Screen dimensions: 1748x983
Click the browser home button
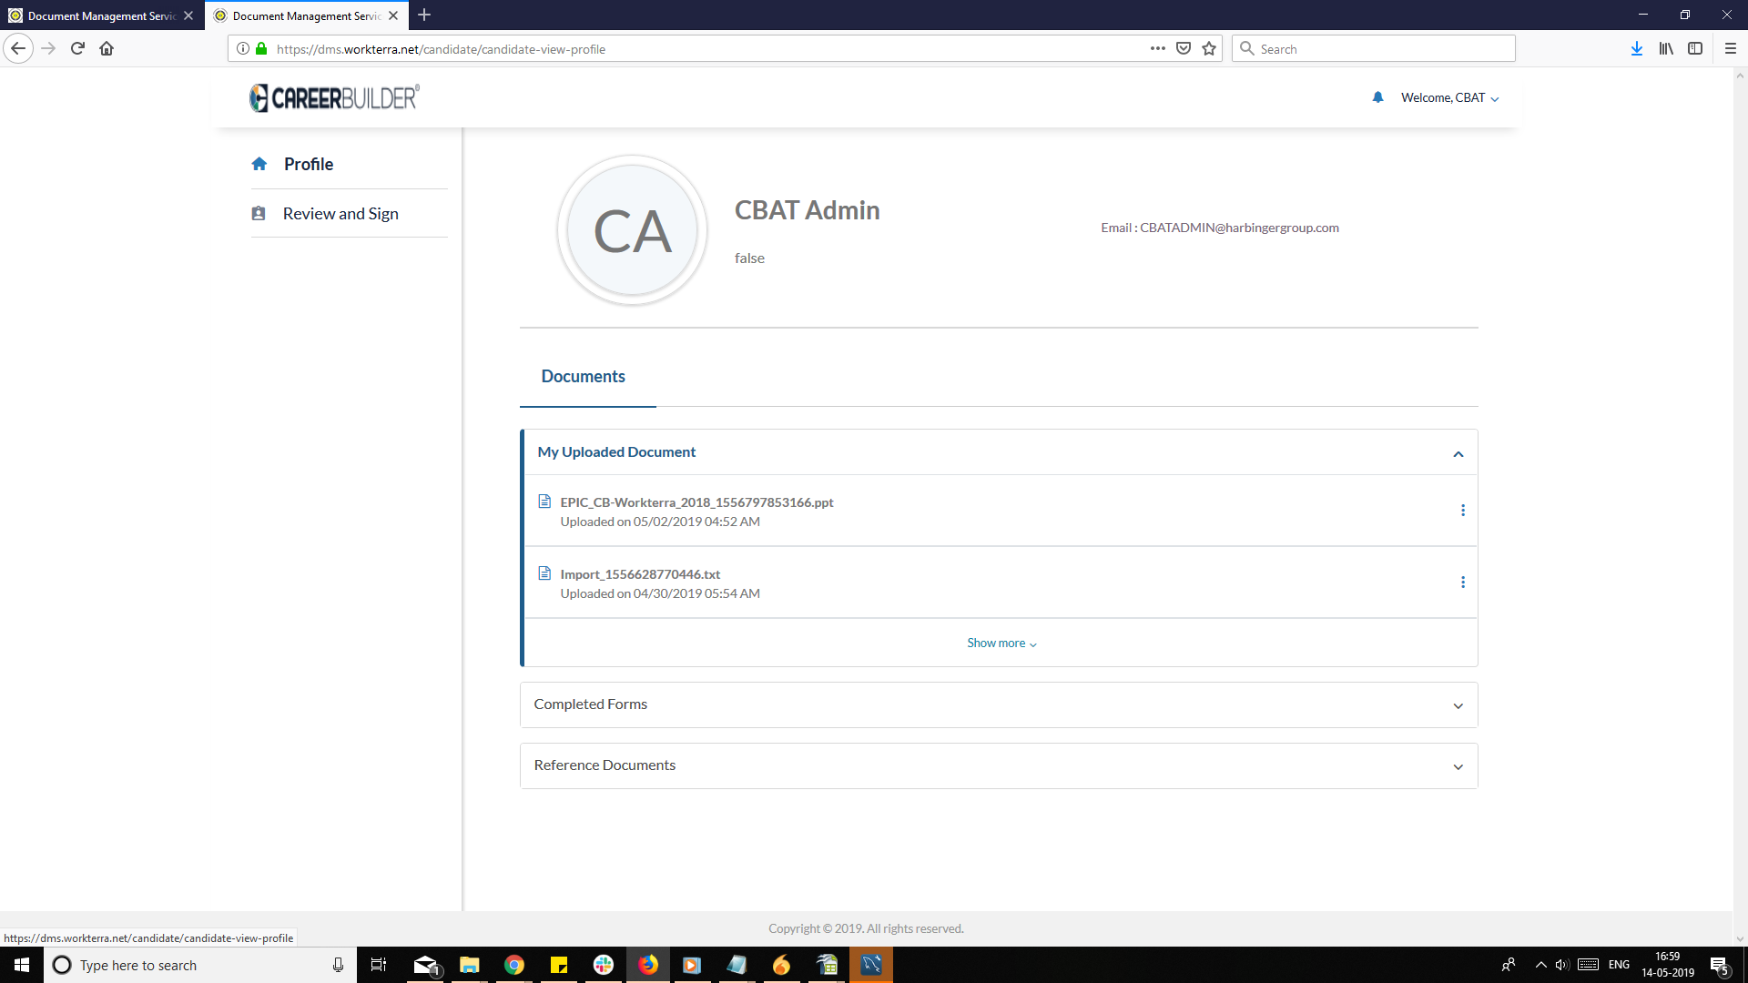coord(107,48)
